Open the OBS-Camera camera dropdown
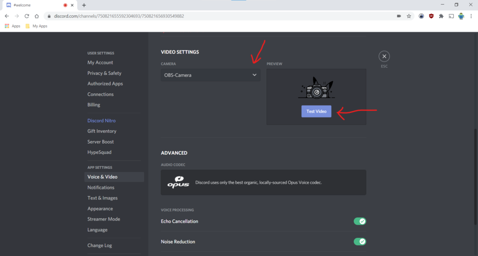The image size is (478, 256). point(211,75)
